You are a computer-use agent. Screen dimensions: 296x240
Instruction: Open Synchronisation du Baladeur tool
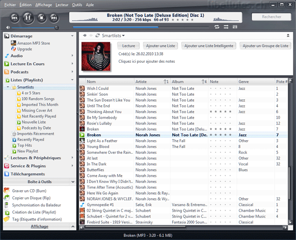[37, 205]
